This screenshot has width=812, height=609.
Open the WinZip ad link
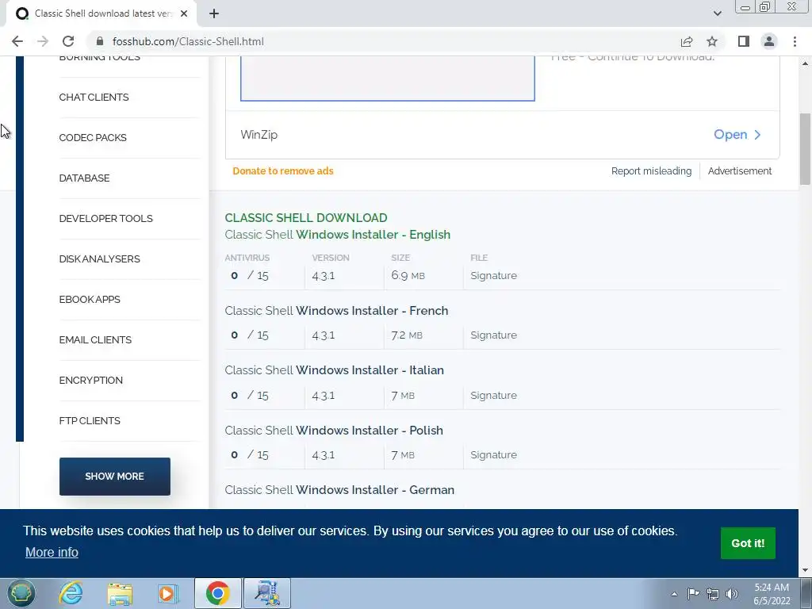click(x=737, y=135)
